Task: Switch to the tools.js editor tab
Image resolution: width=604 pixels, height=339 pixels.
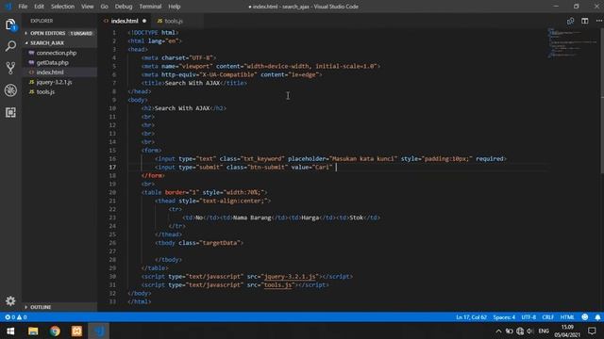Action: click(x=174, y=21)
